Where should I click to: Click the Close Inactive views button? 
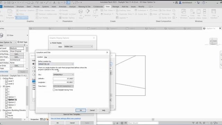coord(192,14)
